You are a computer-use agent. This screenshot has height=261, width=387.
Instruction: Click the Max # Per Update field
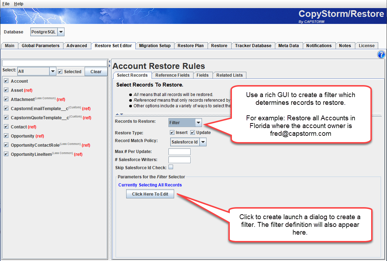(x=179, y=152)
